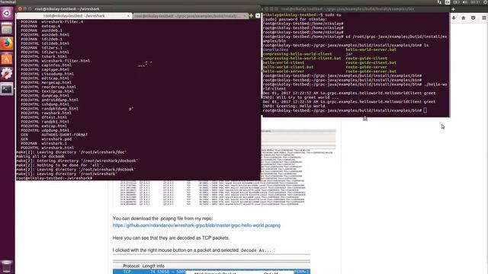Open Ubuntu Software center in dock
This screenshot has width=488, height=274.
click(7, 59)
